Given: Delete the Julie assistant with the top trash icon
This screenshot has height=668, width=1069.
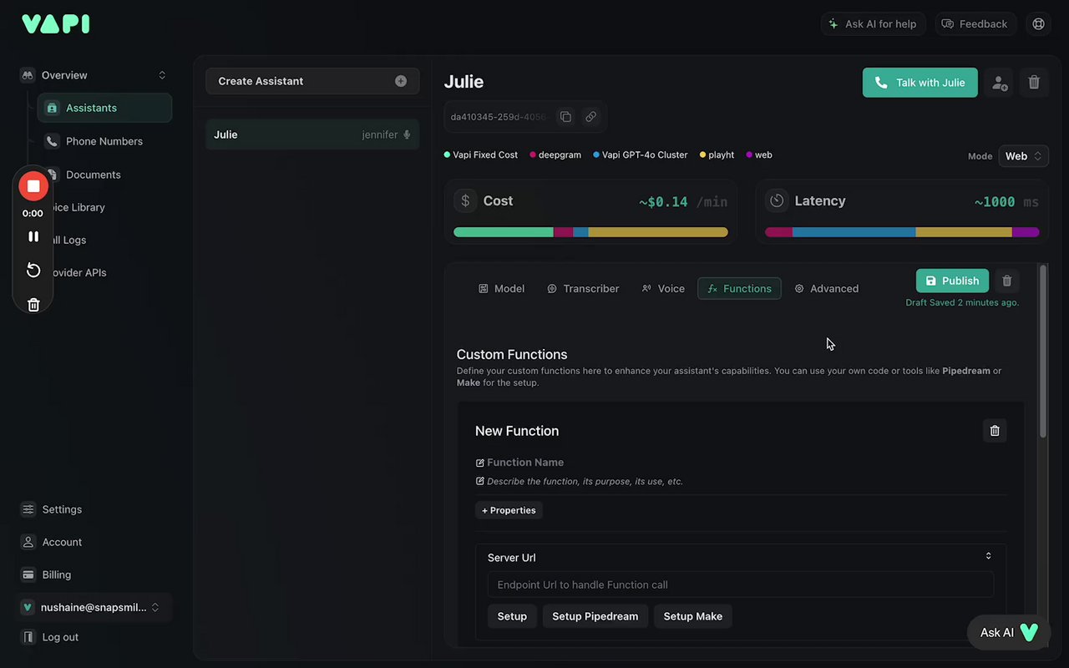Looking at the screenshot, I should 1034,83.
